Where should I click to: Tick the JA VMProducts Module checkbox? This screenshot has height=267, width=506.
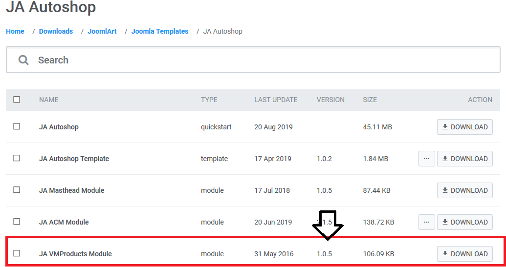(x=17, y=253)
